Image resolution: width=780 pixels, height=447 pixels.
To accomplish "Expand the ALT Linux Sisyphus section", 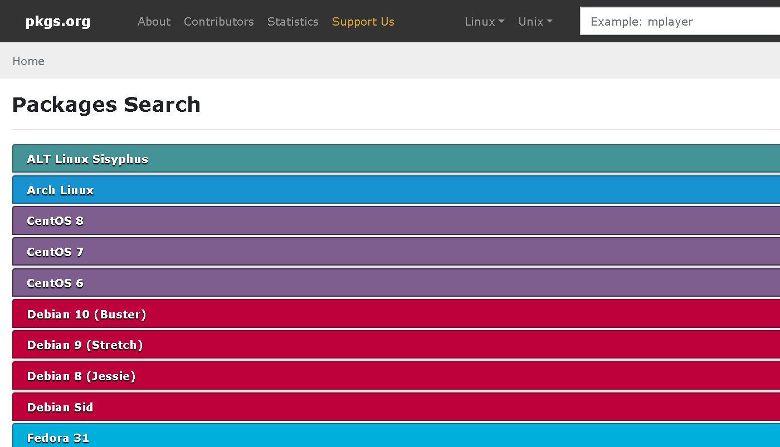I will click(396, 159).
